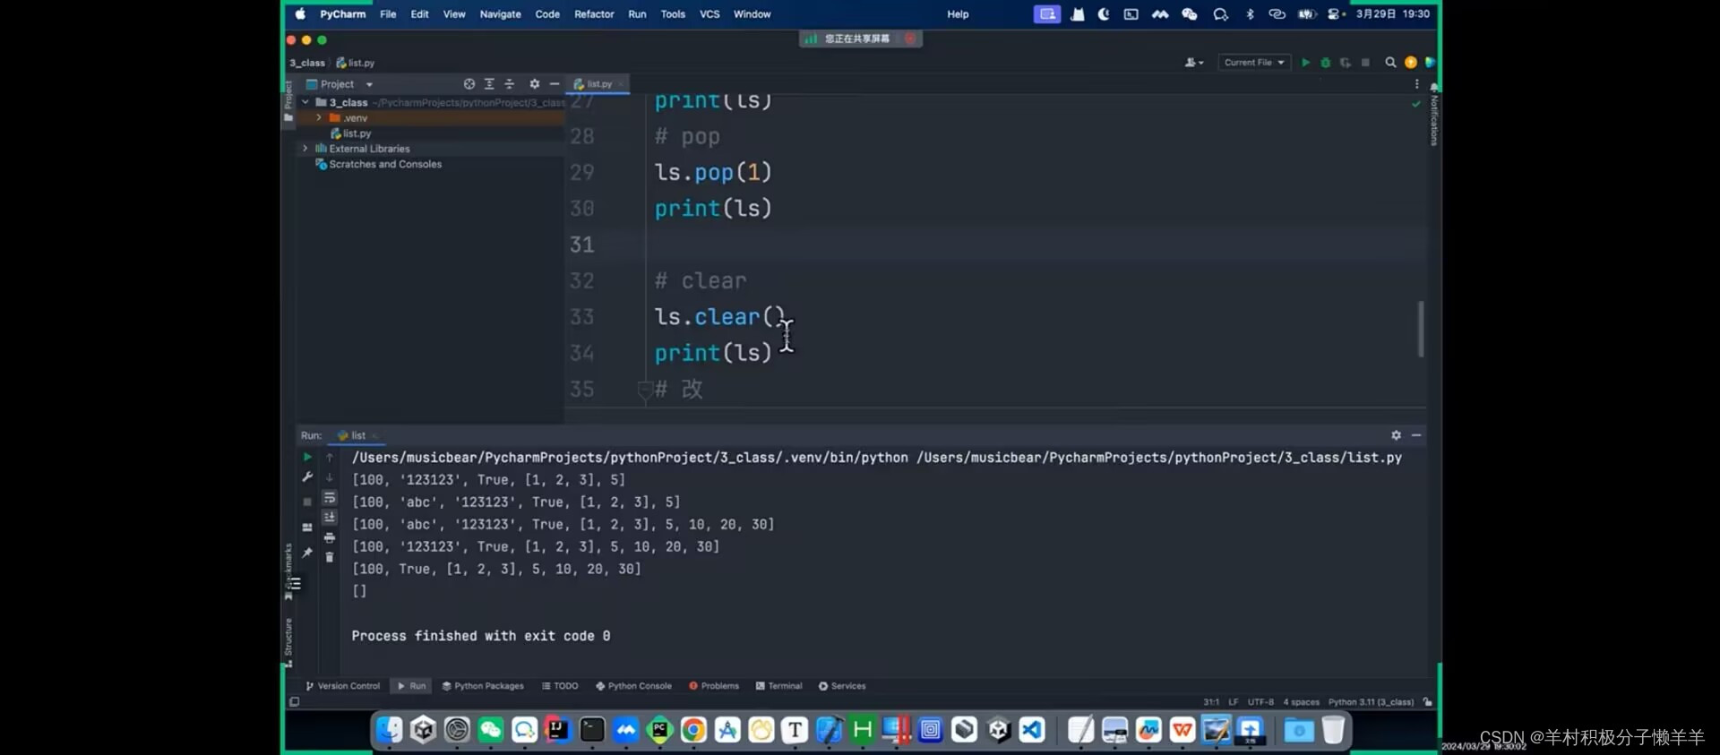The height and width of the screenshot is (755, 1720).
Task: Open TODO tool window
Action: [560, 686]
